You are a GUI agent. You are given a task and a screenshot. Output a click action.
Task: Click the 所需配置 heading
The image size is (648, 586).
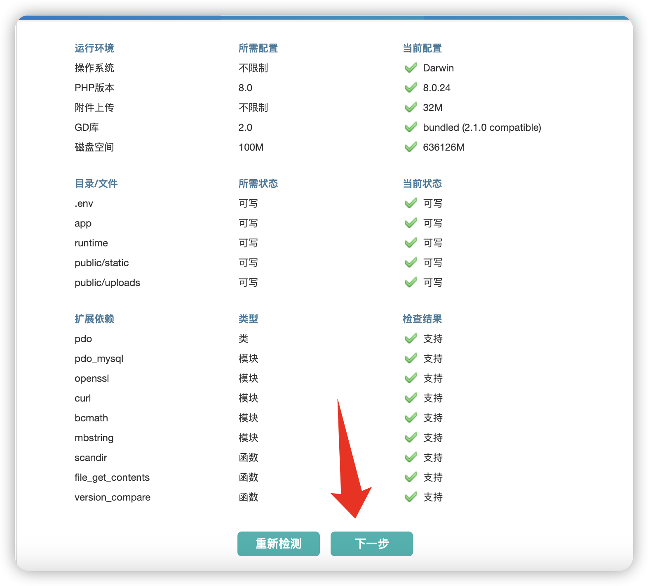(x=258, y=48)
